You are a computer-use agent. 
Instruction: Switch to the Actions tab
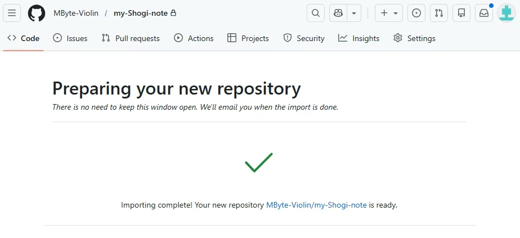pos(194,38)
